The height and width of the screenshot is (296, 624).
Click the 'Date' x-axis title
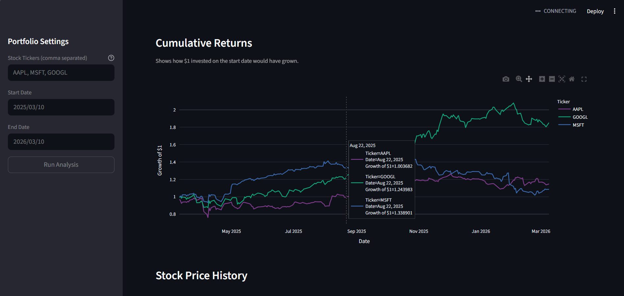[364, 241]
